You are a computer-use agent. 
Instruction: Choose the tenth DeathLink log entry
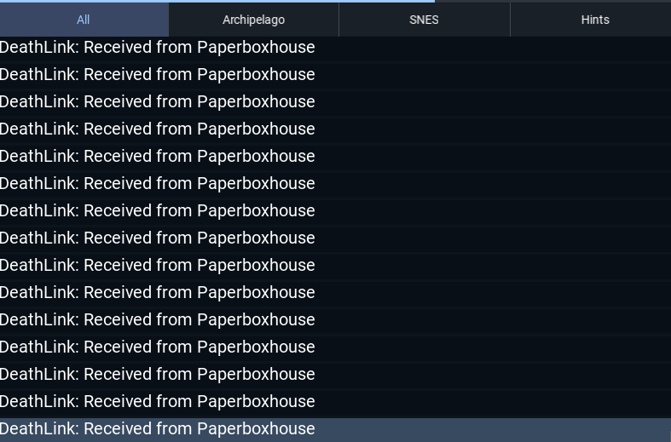[x=336, y=292]
